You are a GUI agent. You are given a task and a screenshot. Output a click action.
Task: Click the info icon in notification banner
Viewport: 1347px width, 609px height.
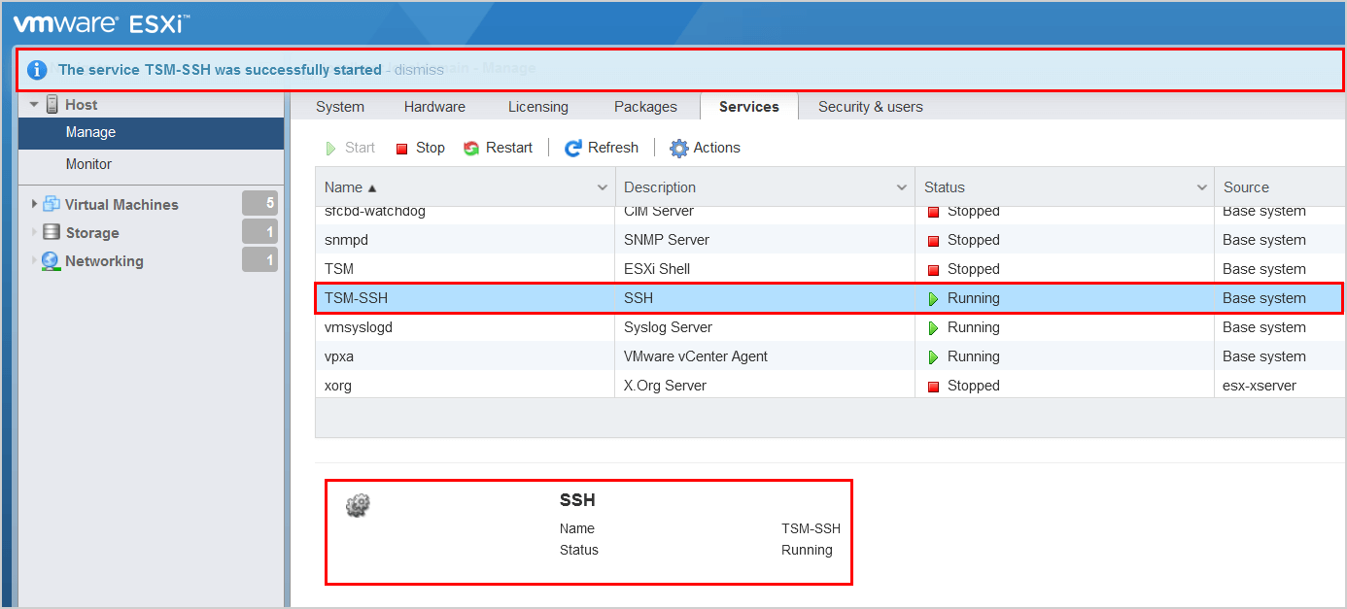click(x=37, y=70)
